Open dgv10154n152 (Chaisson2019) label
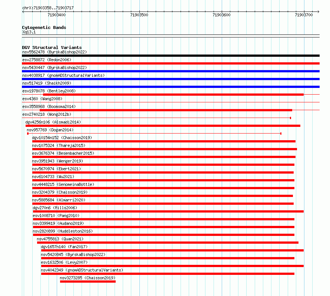The image size is (330, 296). (62, 138)
